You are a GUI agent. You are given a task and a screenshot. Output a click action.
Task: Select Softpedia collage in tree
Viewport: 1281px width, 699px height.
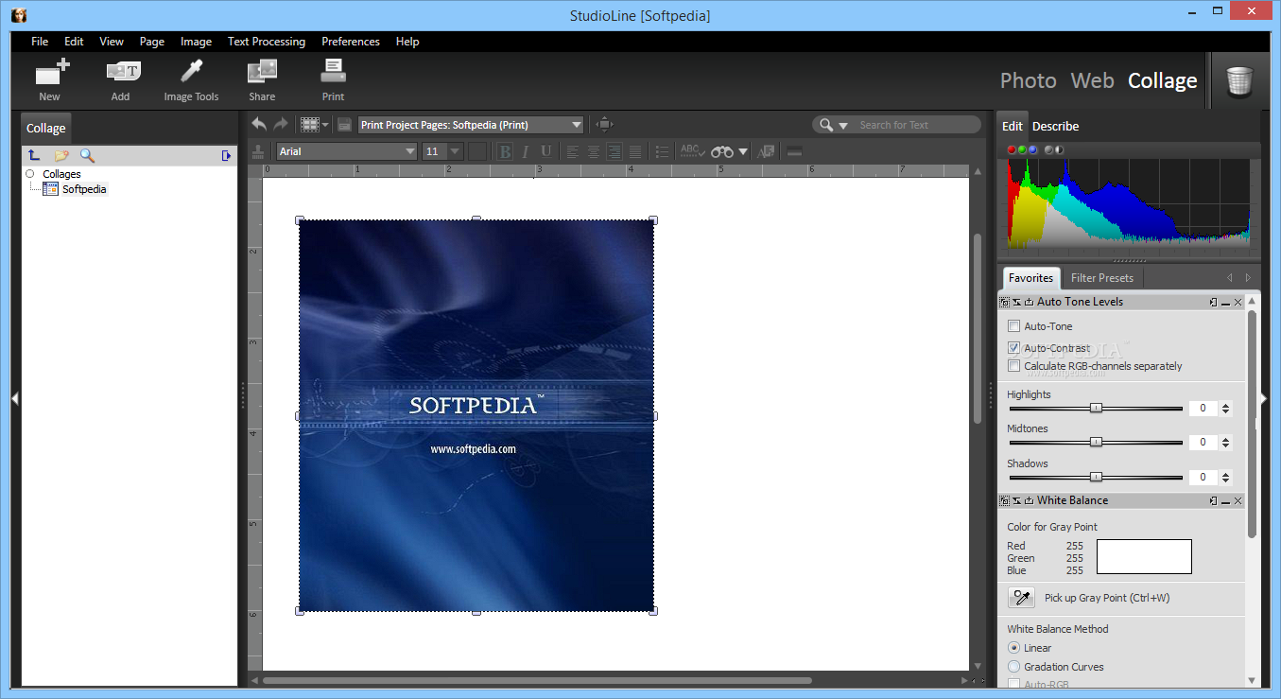coord(83,189)
